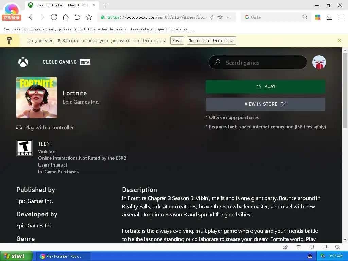Click the zoom magnifier icon in status bar
The height and width of the screenshot is (261, 348).
(x=337, y=247)
